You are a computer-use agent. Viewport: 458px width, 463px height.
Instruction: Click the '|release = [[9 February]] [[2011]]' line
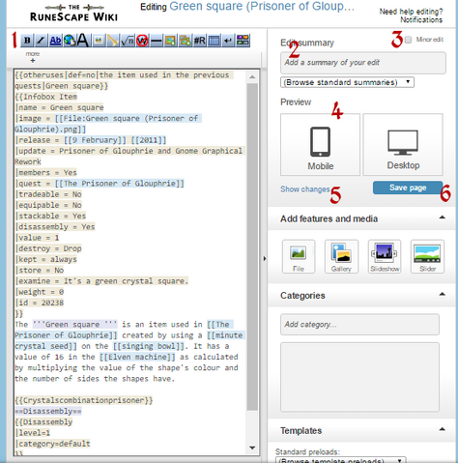[x=91, y=140]
